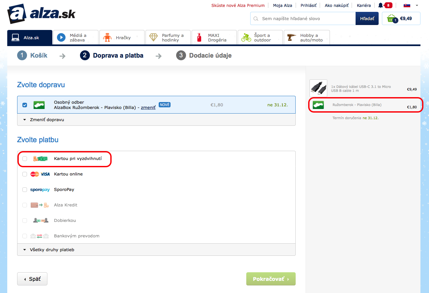
Task: Click the notification bell icon
Action: click(381, 5)
